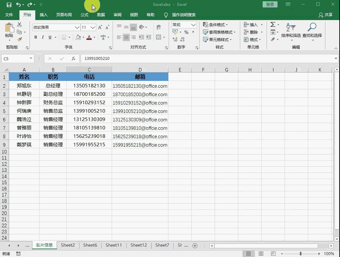
Task: Switch to the Sheet2 worksheet tab
Action: tap(68, 245)
